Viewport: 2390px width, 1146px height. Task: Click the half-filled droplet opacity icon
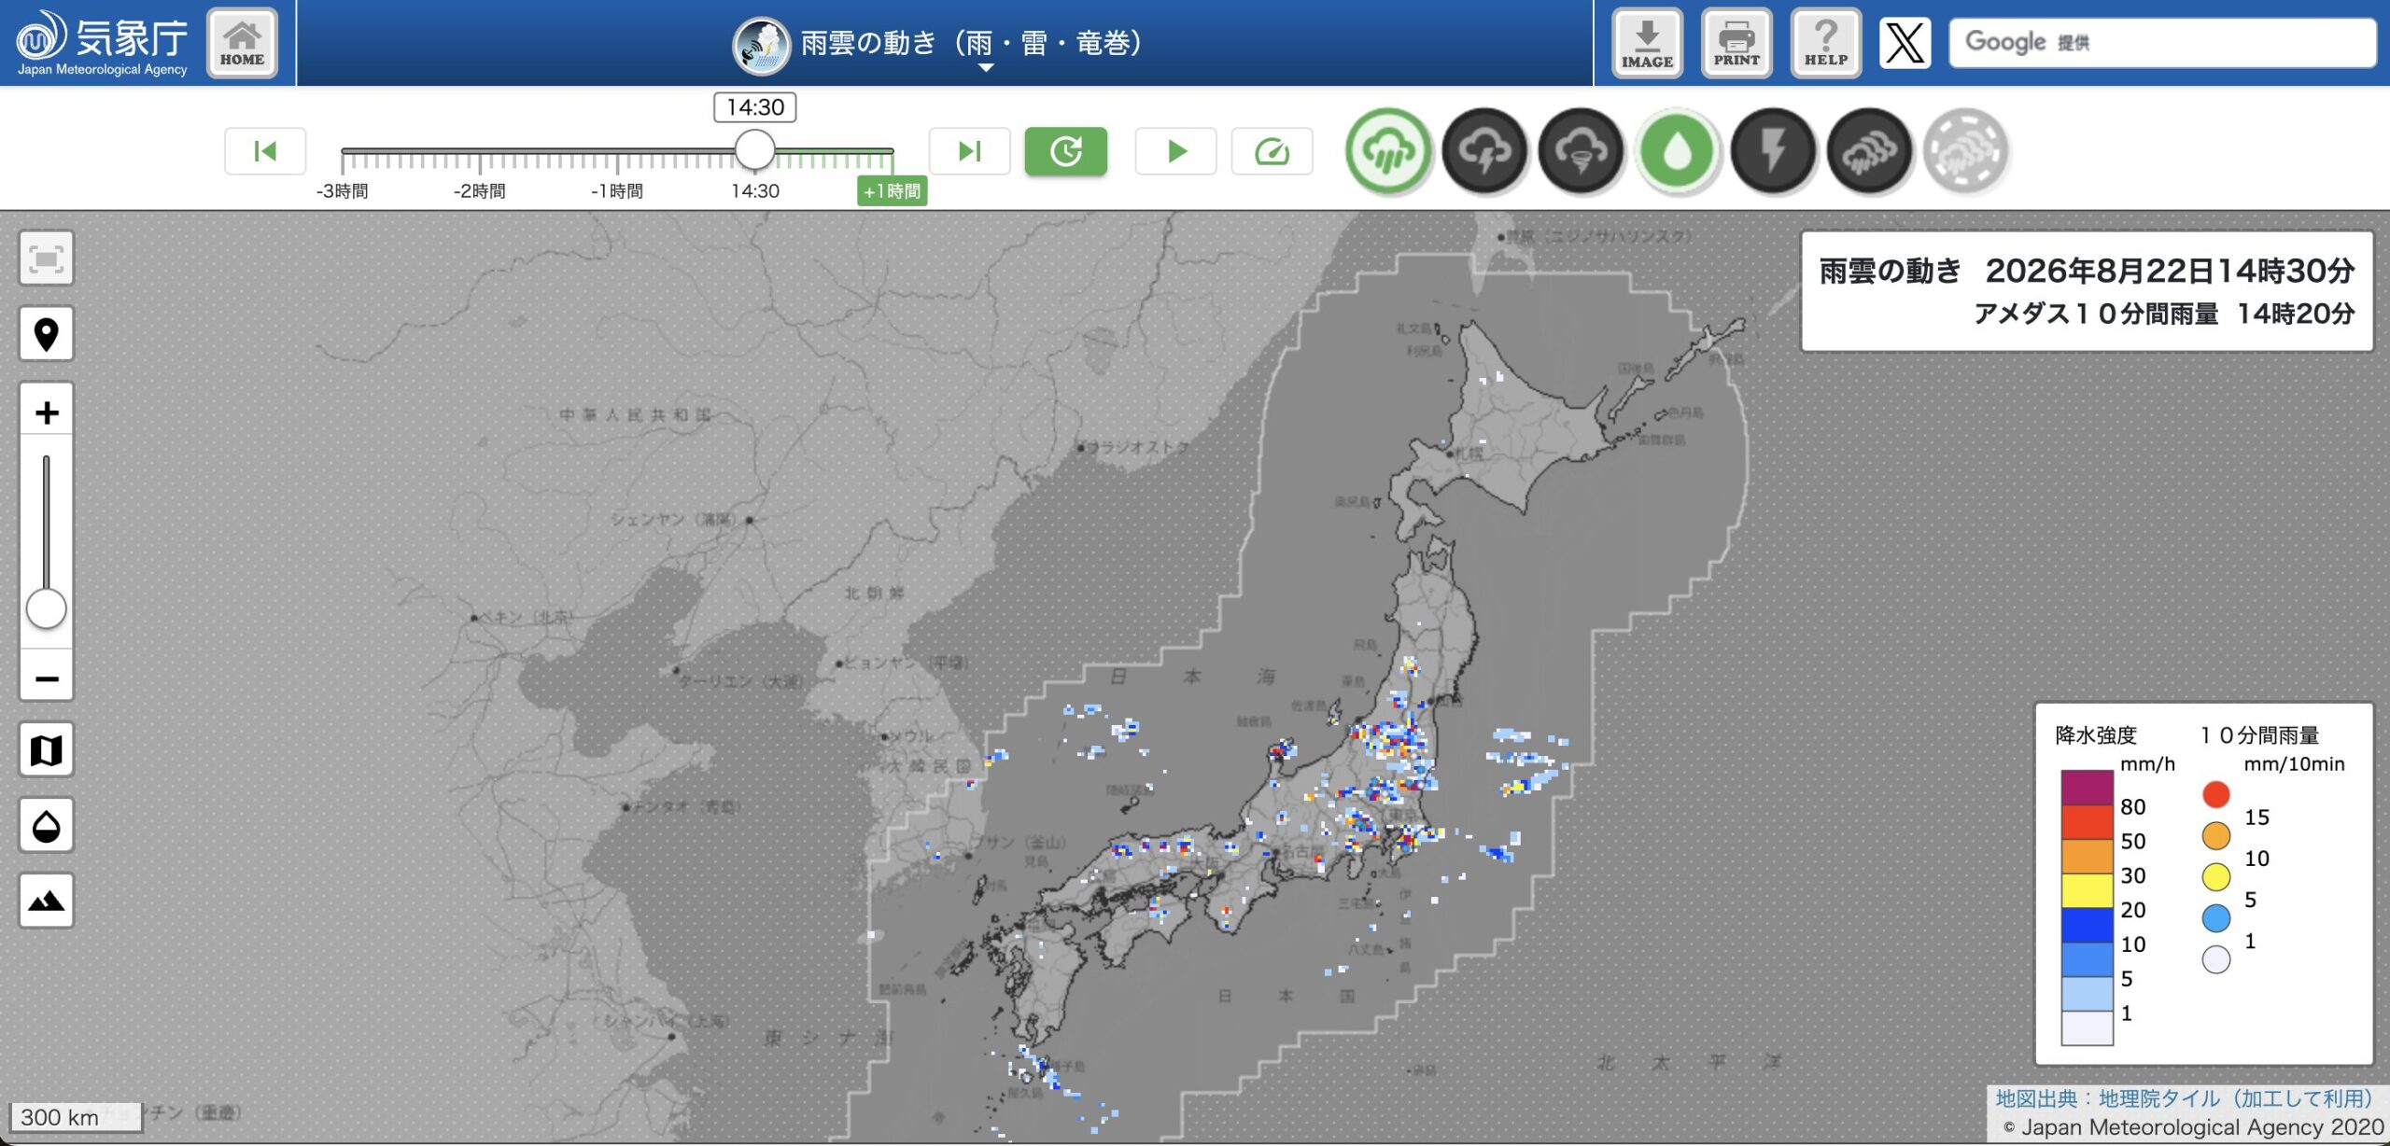tap(47, 826)
